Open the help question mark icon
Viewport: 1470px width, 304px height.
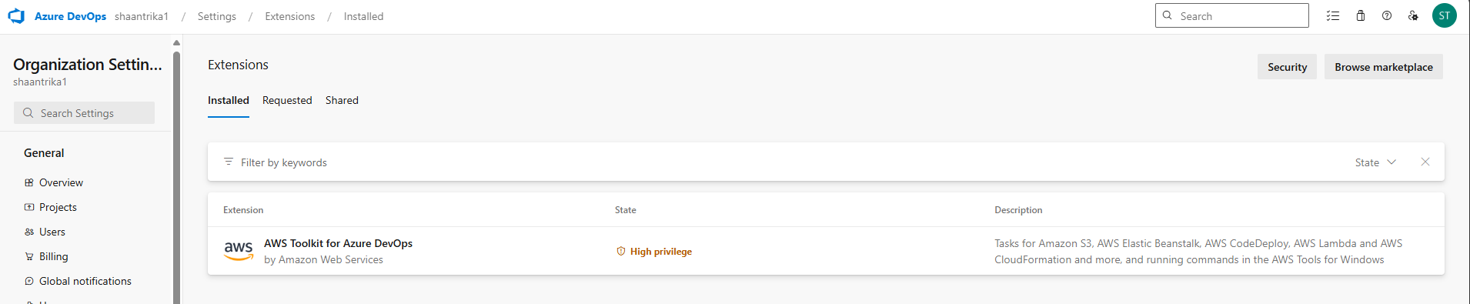click(x=1387, y=15)
